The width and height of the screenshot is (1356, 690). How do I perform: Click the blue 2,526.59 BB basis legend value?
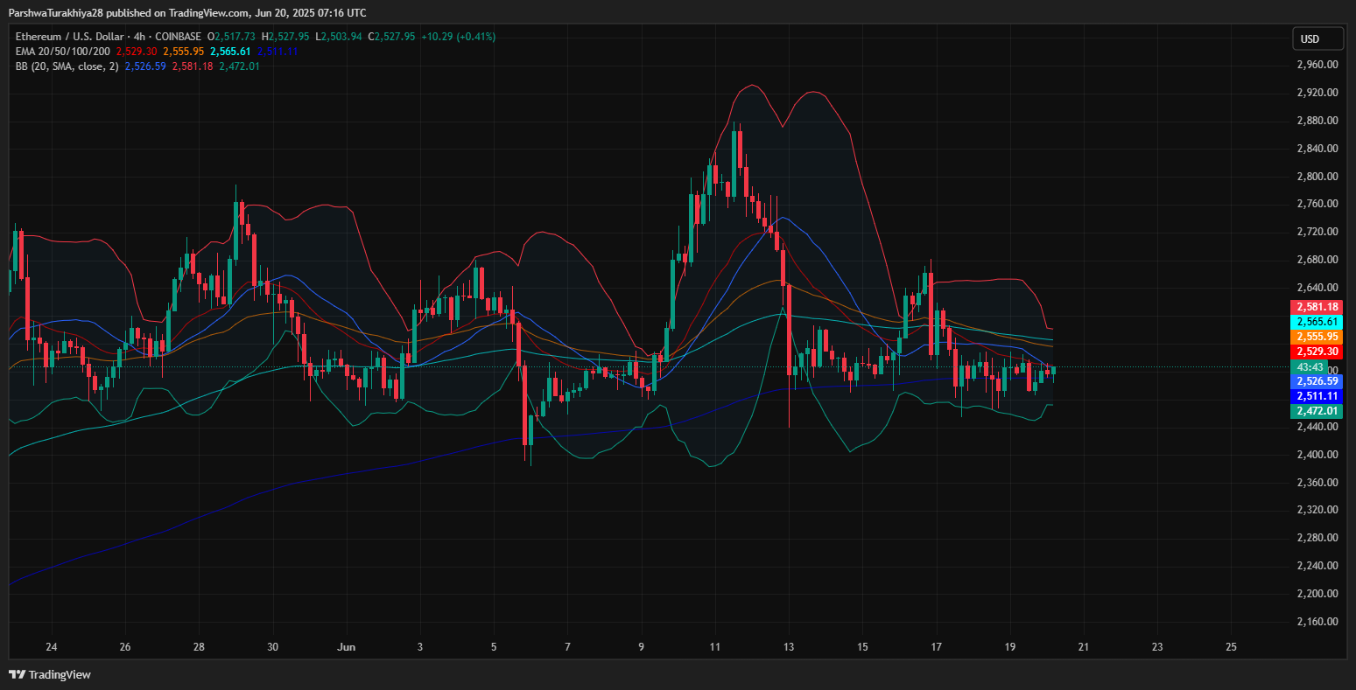point(145,66)
